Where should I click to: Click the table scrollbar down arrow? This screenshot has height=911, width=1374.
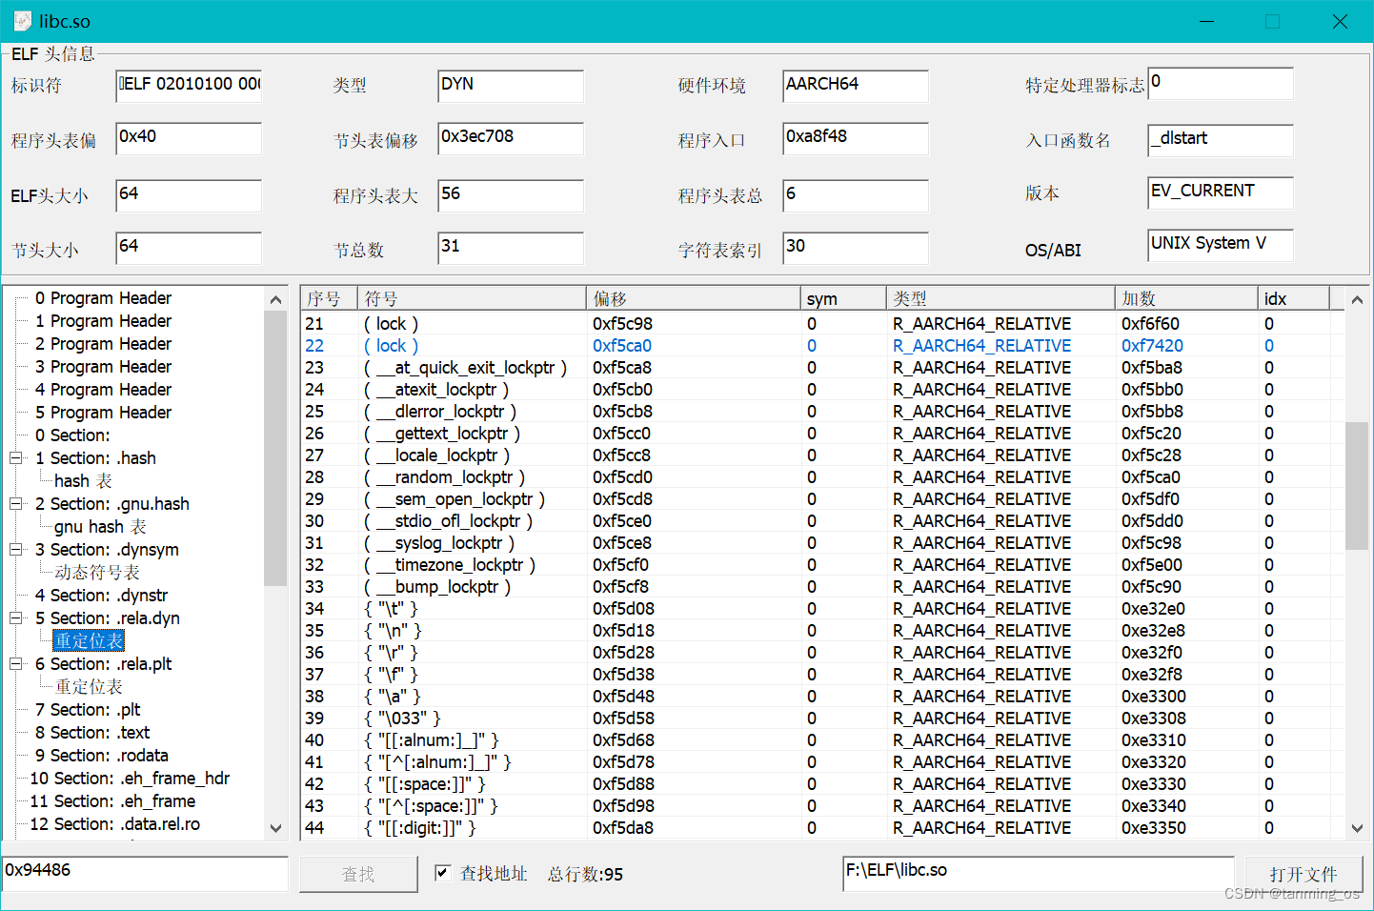(1357, 828)
